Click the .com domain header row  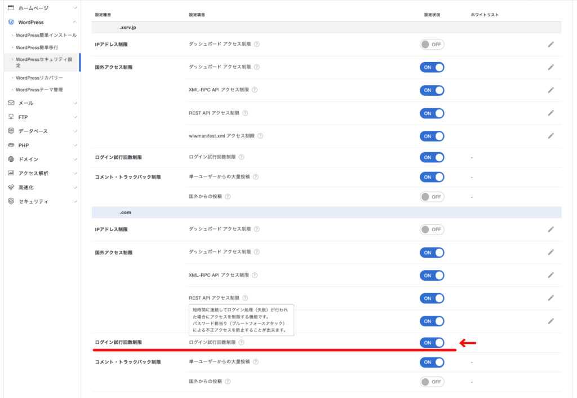pos(326,213)
